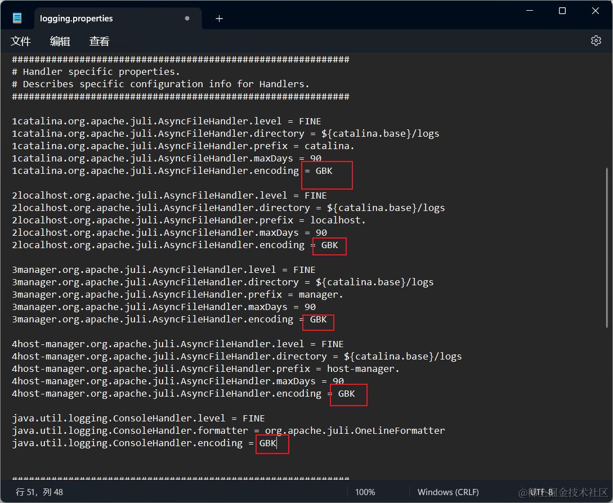Click the UTF-8 encoding indicator

tap(541, 492)
